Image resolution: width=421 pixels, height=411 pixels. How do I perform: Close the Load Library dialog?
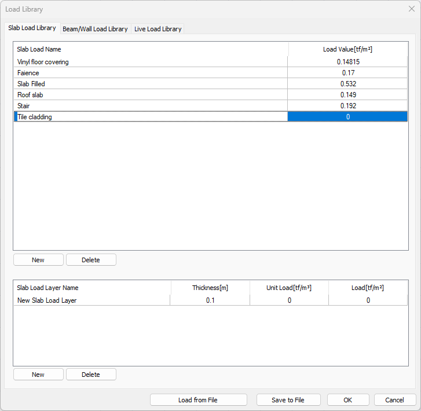coord(411,9)
